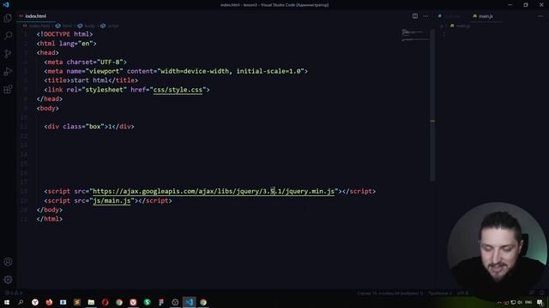
Task: Click the feedback icon in status bar
Action: pyautogui.click(x=532, y=293)
